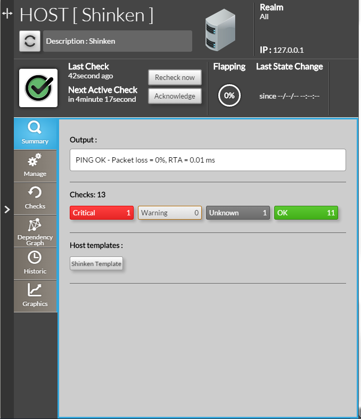The height and width of the screenshot is (419, 361).
Task: Expand the left side panel arrow
Action: pyautogui.click(x=7, y=209)
